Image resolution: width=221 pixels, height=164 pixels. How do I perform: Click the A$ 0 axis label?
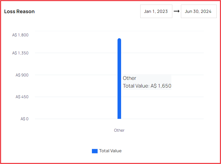(25, 119)
